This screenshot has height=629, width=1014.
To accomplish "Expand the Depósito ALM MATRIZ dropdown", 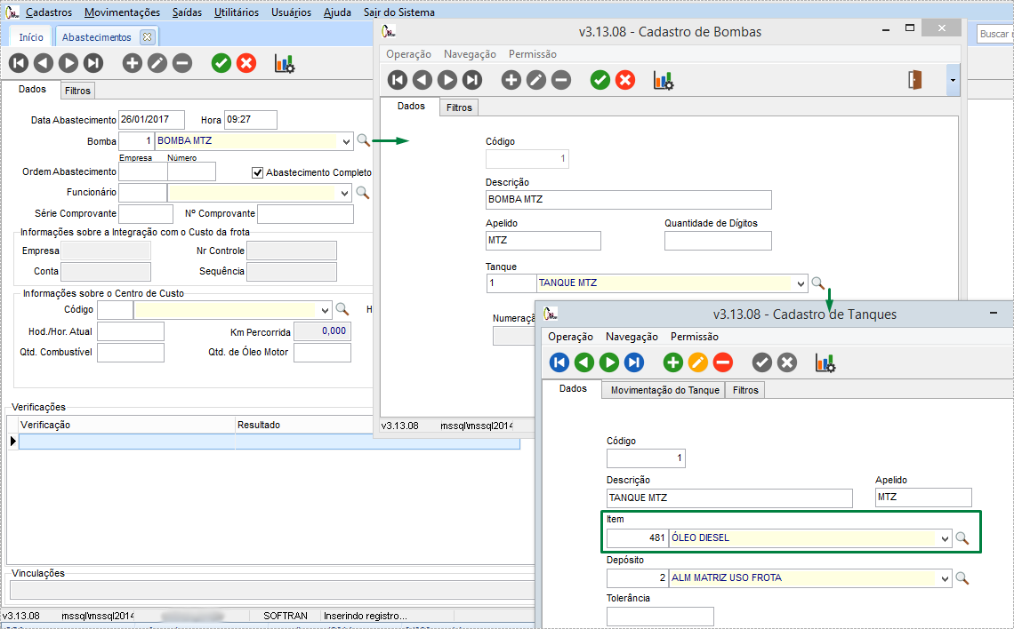I will pyautogui.click(x=944, y=578).
